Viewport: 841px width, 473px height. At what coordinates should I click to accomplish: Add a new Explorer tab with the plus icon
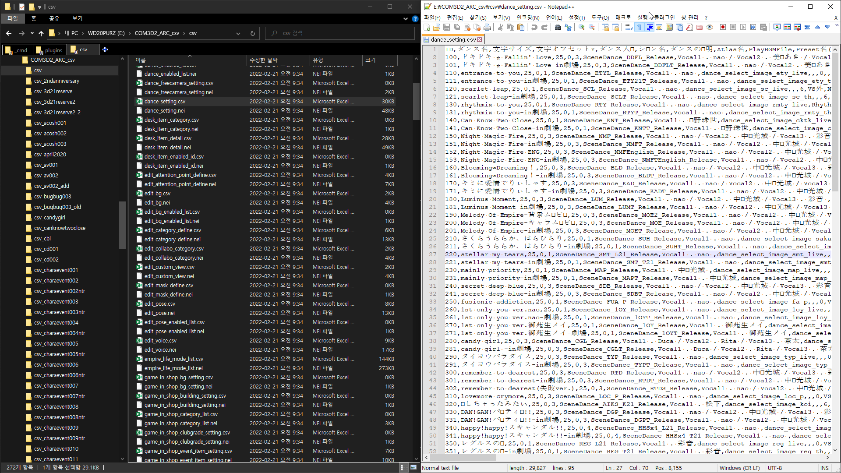point(105,49)
